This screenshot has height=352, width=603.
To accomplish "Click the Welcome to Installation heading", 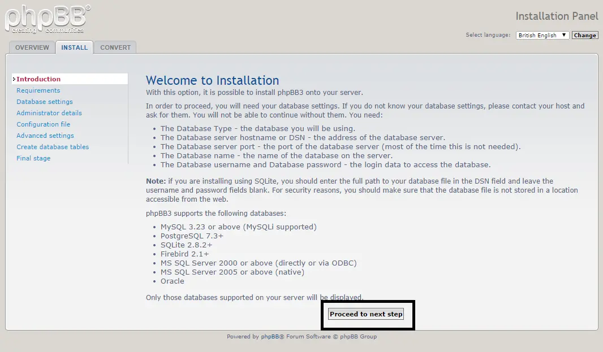I will [212, 80].
